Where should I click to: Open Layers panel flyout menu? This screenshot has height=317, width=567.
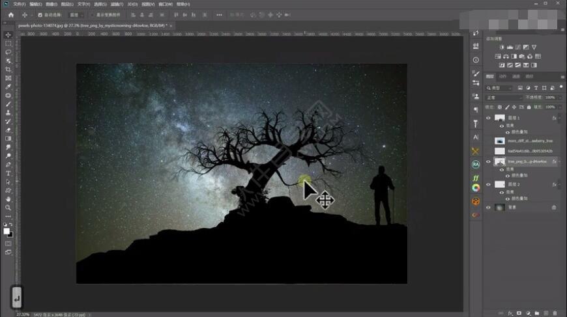click(562, 77)
